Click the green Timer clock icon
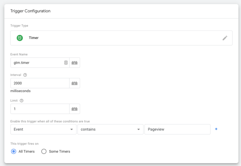Viewport: 241px width, 166px height. pyautogui.click(x=19, y=38)
